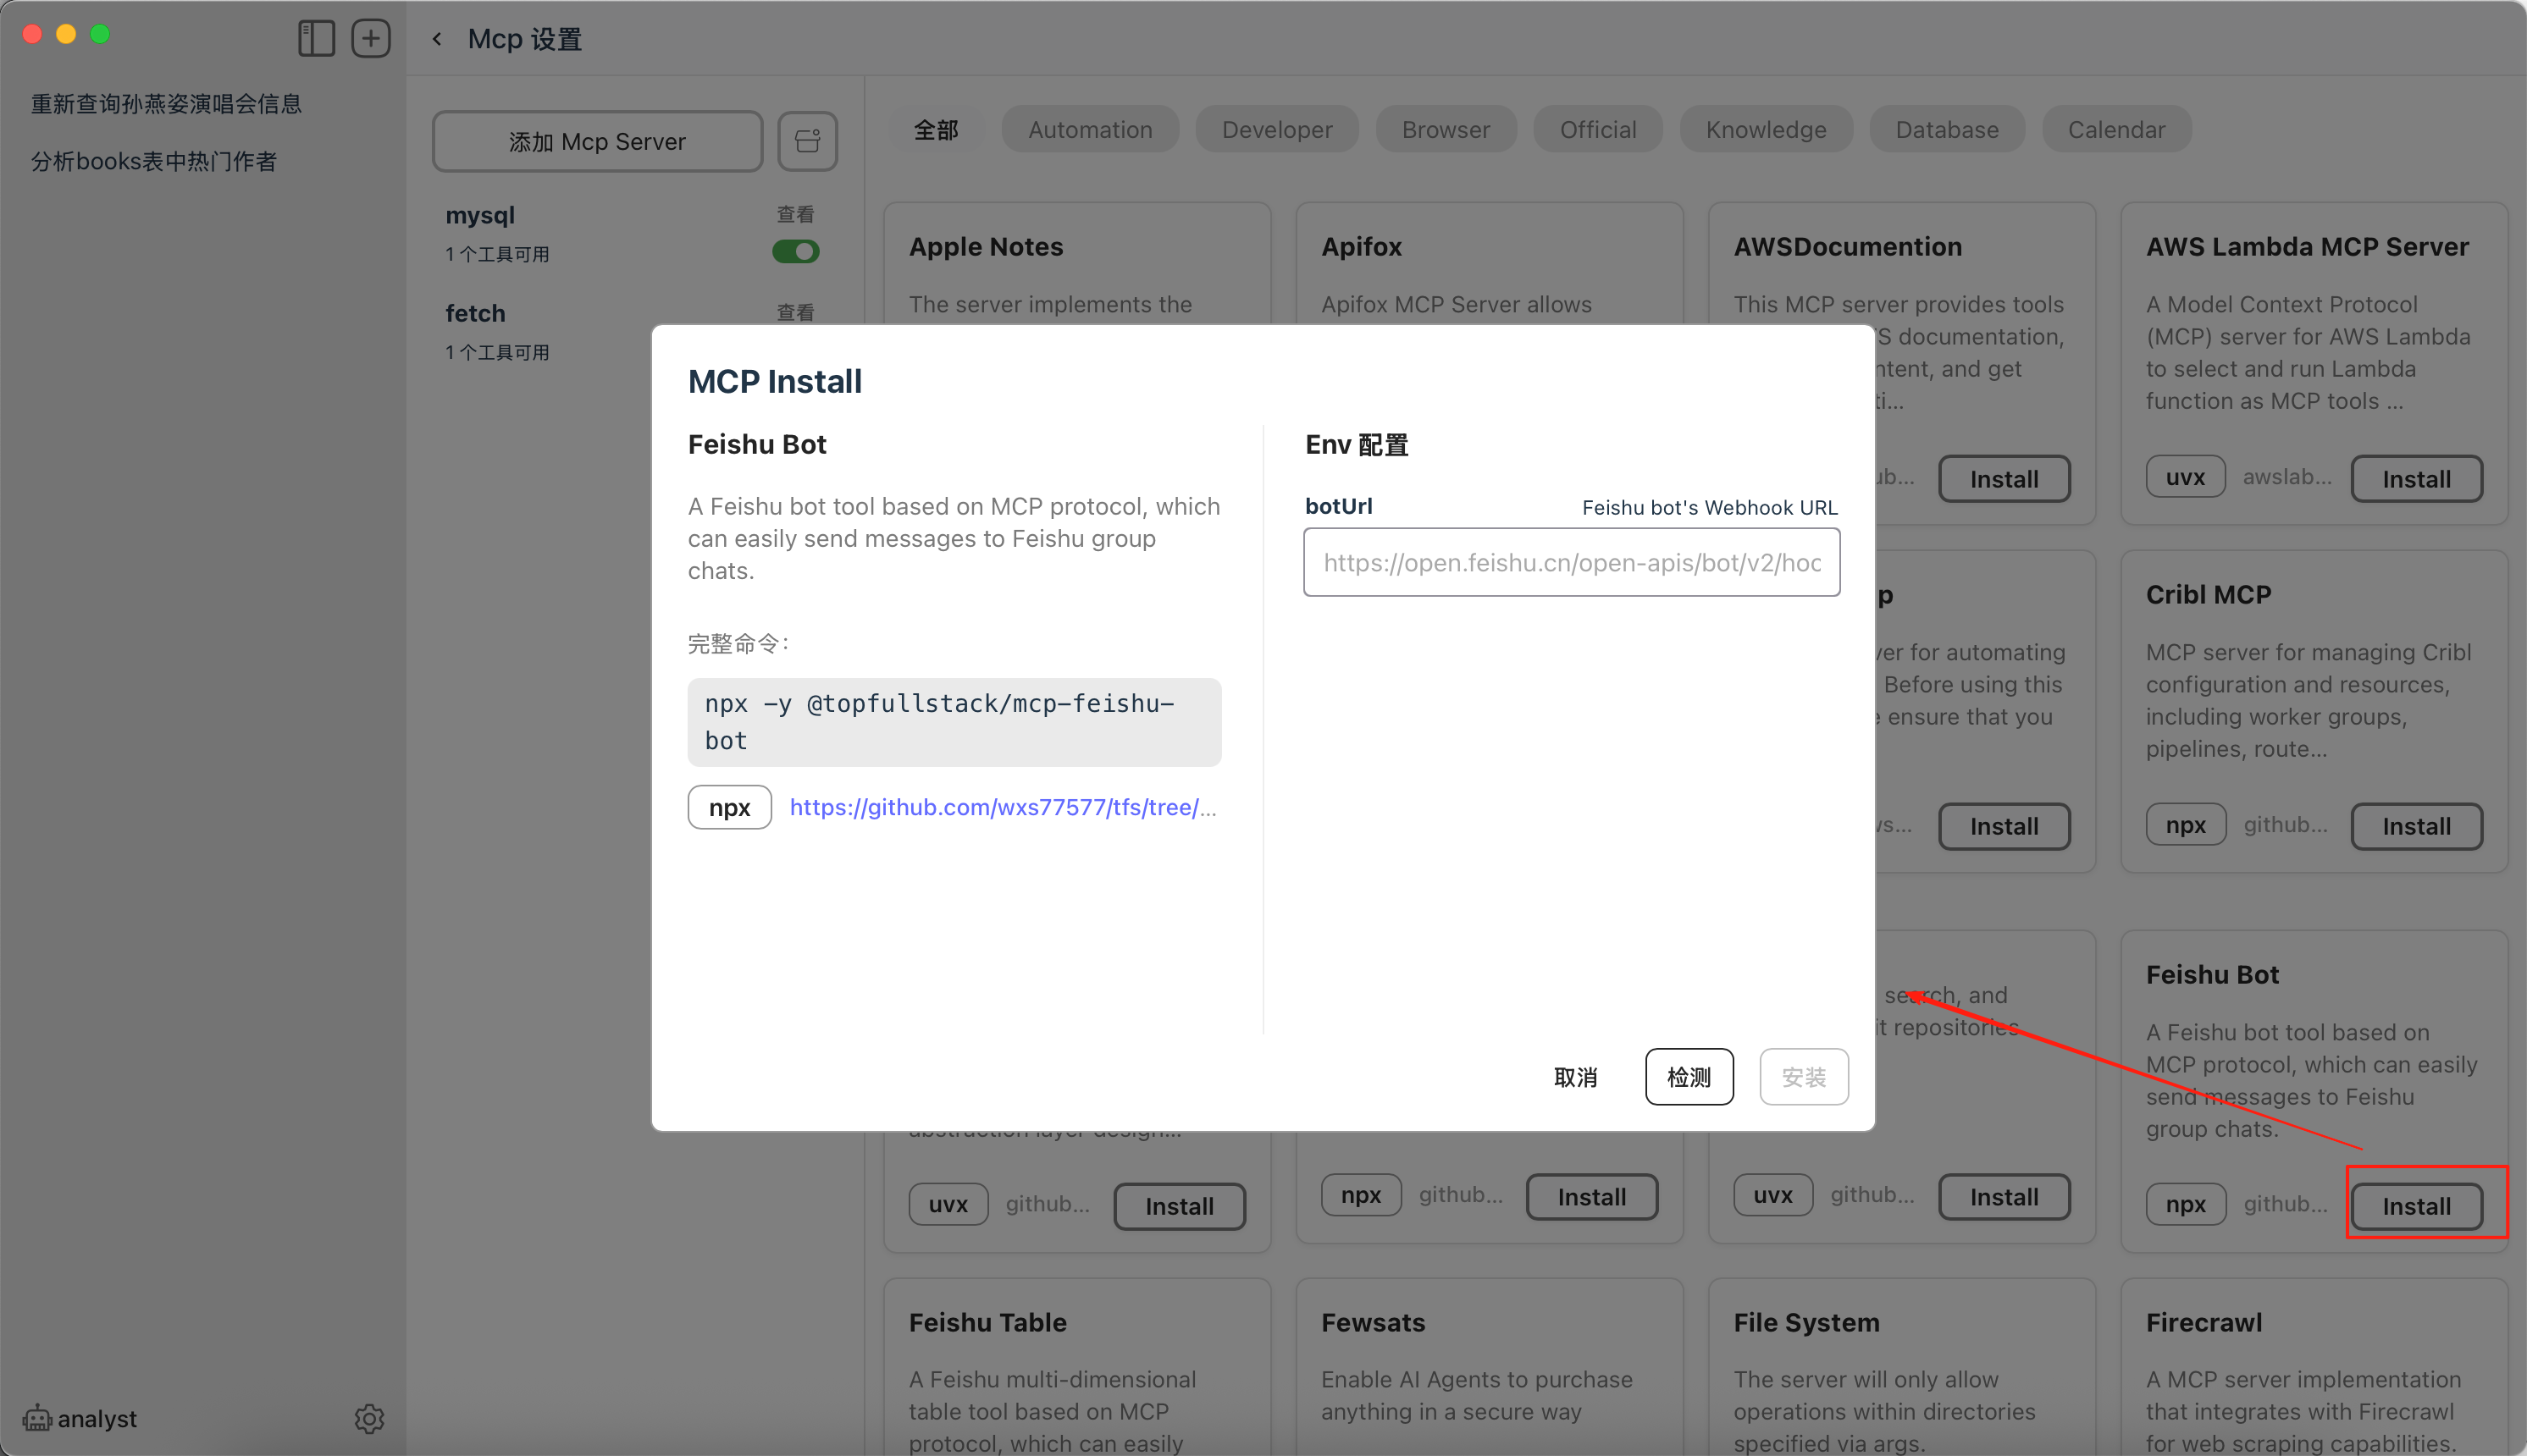Click the new chat plus icon
This screenshot has width=2527, height=1456.
370,38
